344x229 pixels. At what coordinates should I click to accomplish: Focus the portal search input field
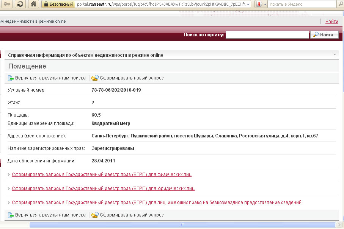coord(267,34)
